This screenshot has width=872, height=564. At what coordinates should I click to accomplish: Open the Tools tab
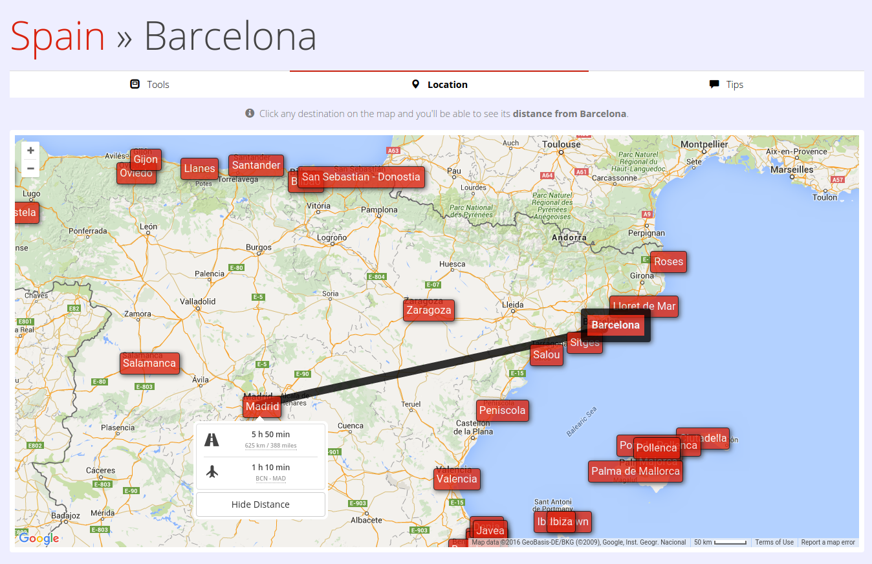point(149,84)
